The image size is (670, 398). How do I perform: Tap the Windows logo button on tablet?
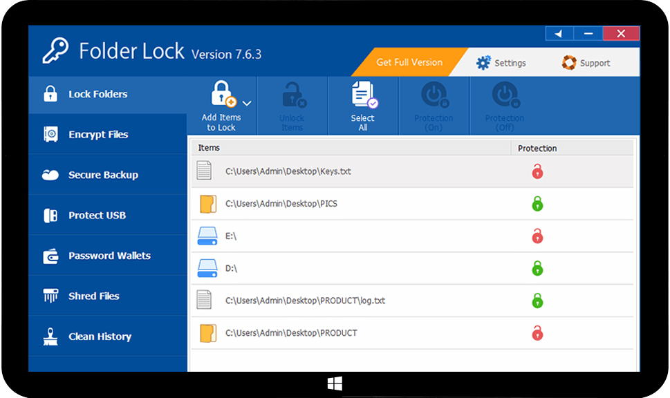point(335,383)
